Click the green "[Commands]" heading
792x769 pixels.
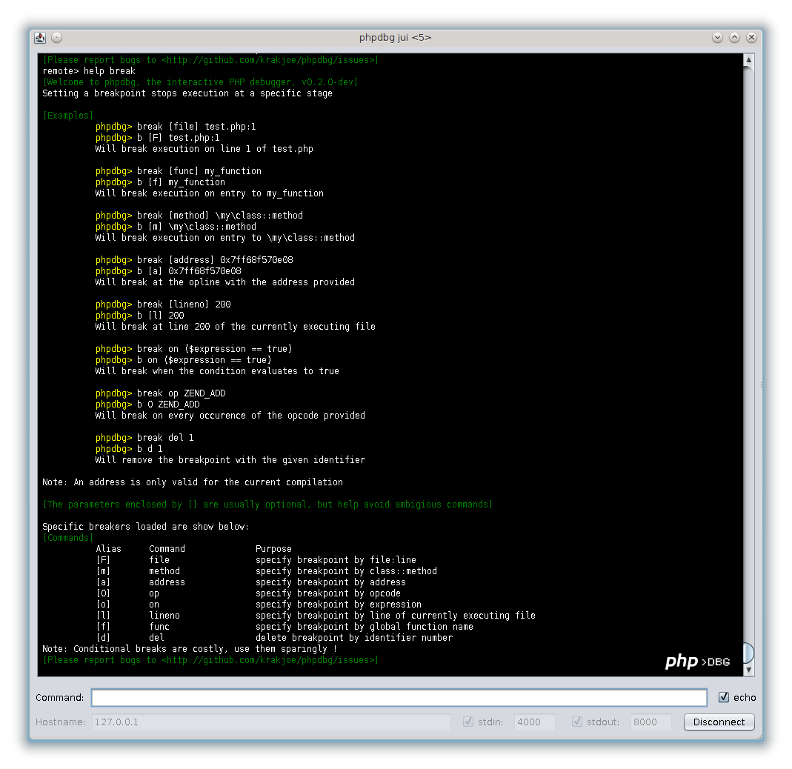tap(67, 538)
